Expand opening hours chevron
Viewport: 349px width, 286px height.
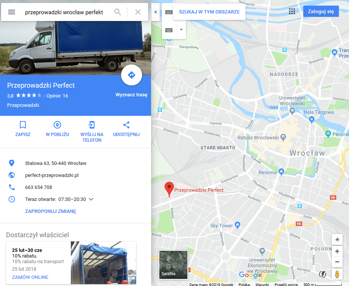click(91, 199)
